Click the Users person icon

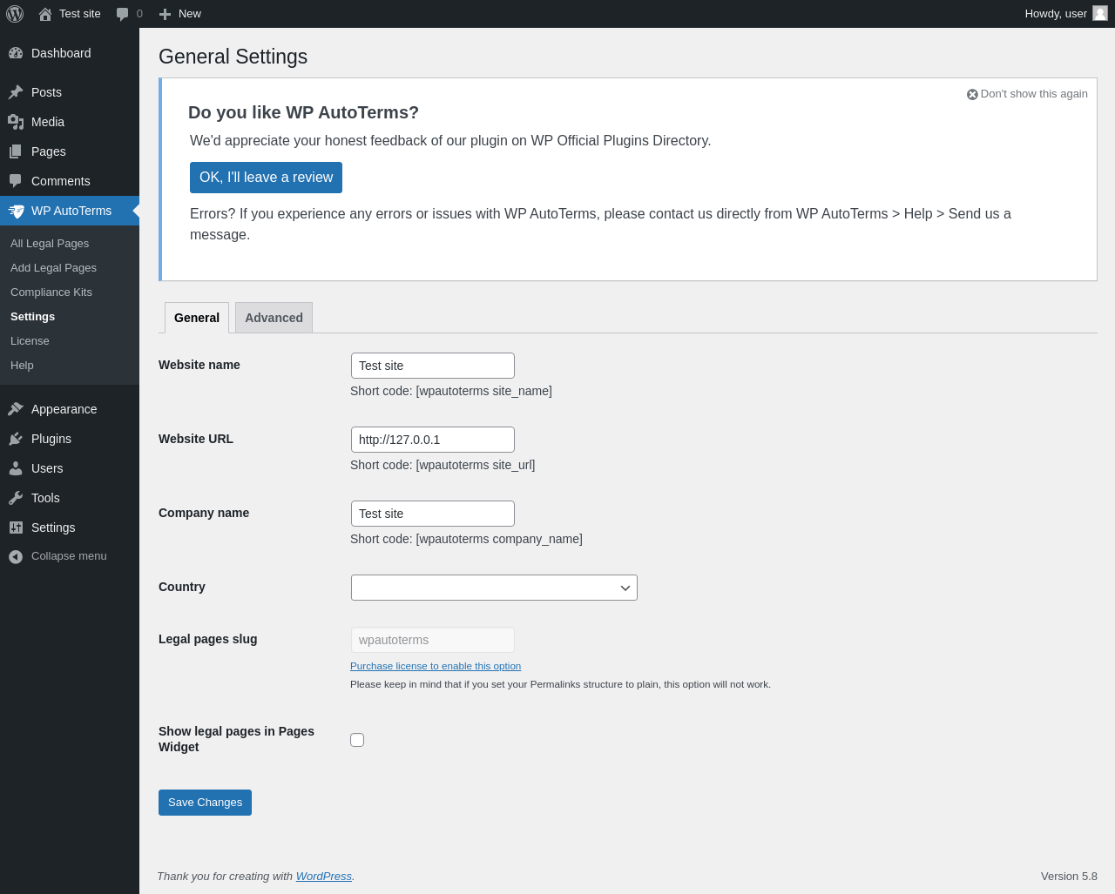16,468
